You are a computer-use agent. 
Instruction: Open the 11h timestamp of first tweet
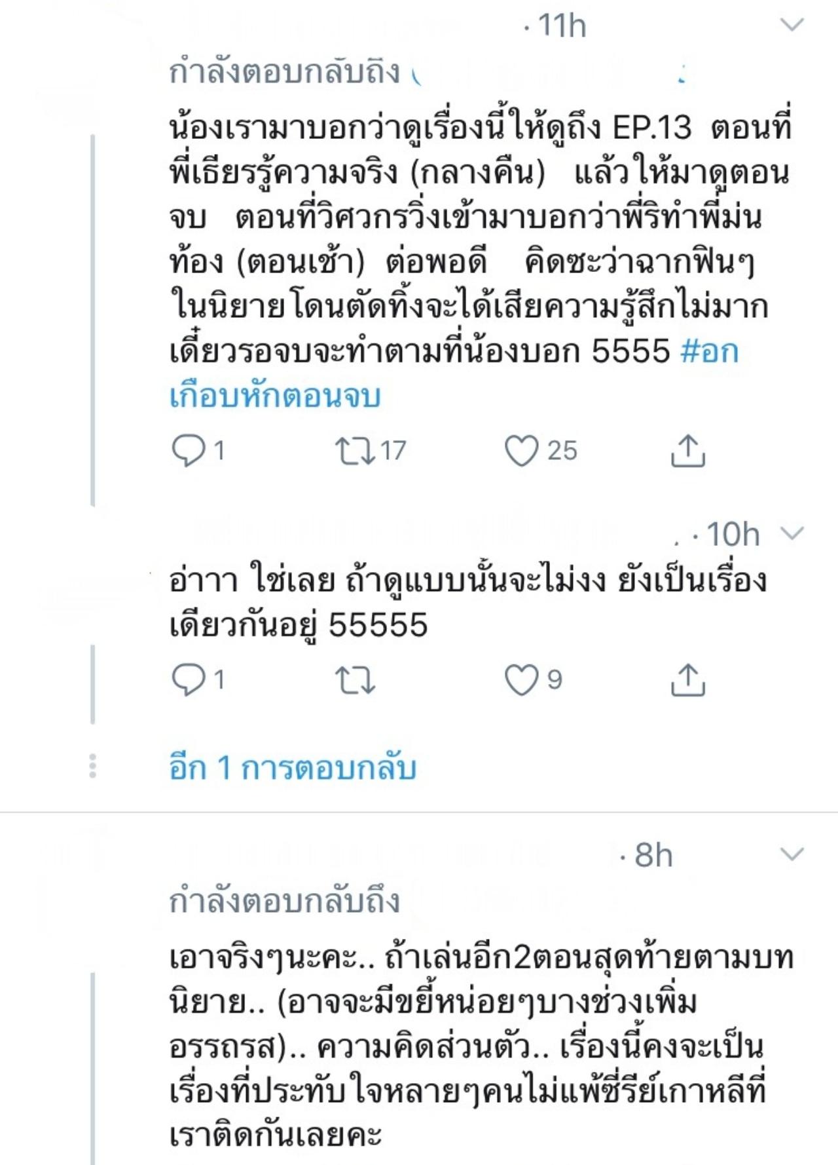(562, 26)
